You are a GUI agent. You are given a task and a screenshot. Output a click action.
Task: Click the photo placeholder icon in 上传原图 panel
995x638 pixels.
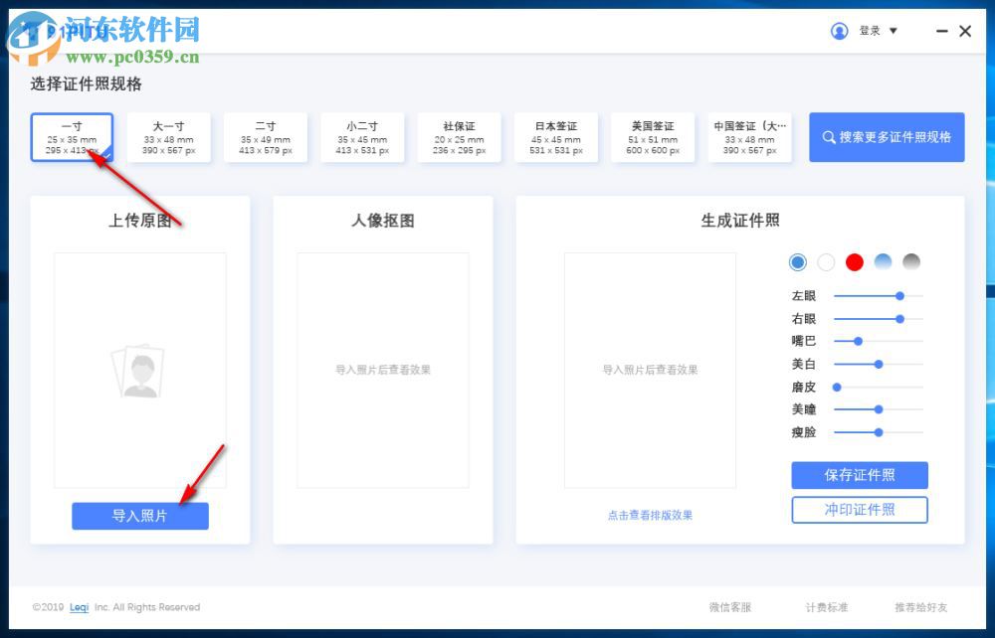[139, 370]
